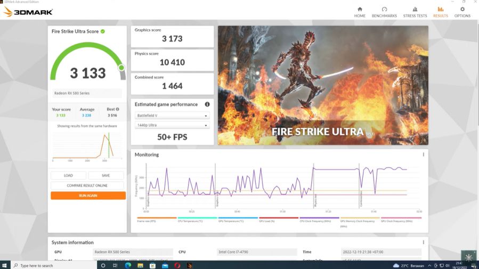Click the Best score 3 516
479x269 pixels.
click(x=112, y=116)
